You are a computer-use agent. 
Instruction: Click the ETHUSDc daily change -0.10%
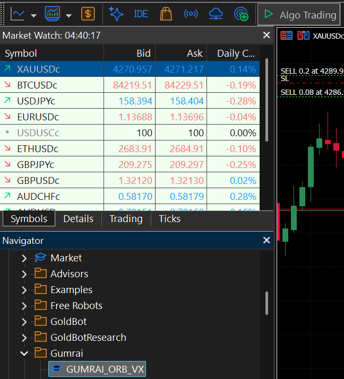pyautogui.click(x=241, y=149)
